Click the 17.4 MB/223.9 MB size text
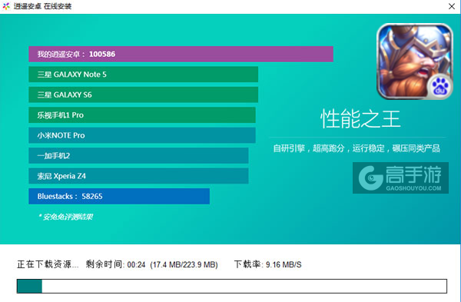The height and width of the screenshot is (302, 461). pos(184,264)
